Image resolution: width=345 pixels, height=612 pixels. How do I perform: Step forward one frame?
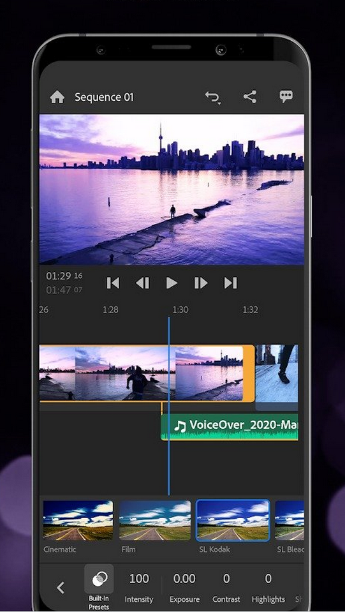point(201,283)
